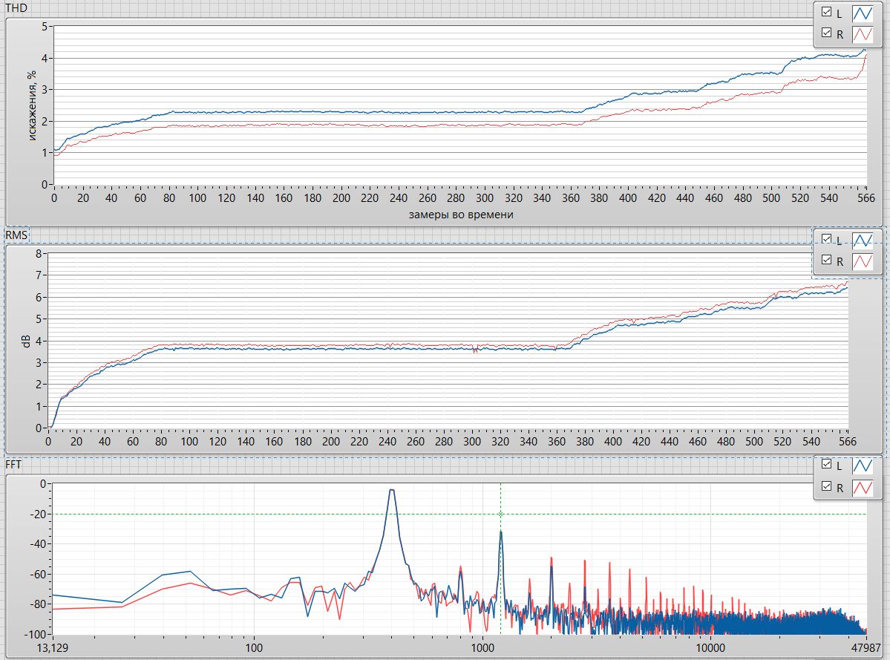Click the dB y-axis label on RMS graph
The height and width of the screenshot is (660, 890).
[25, 341]
